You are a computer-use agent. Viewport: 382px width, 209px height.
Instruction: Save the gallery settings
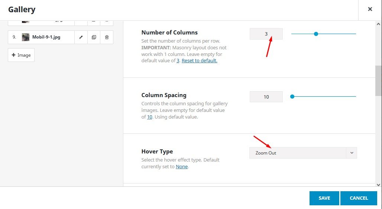tap(324, 198)
